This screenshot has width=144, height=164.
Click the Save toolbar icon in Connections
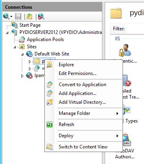tap(18, 16)
